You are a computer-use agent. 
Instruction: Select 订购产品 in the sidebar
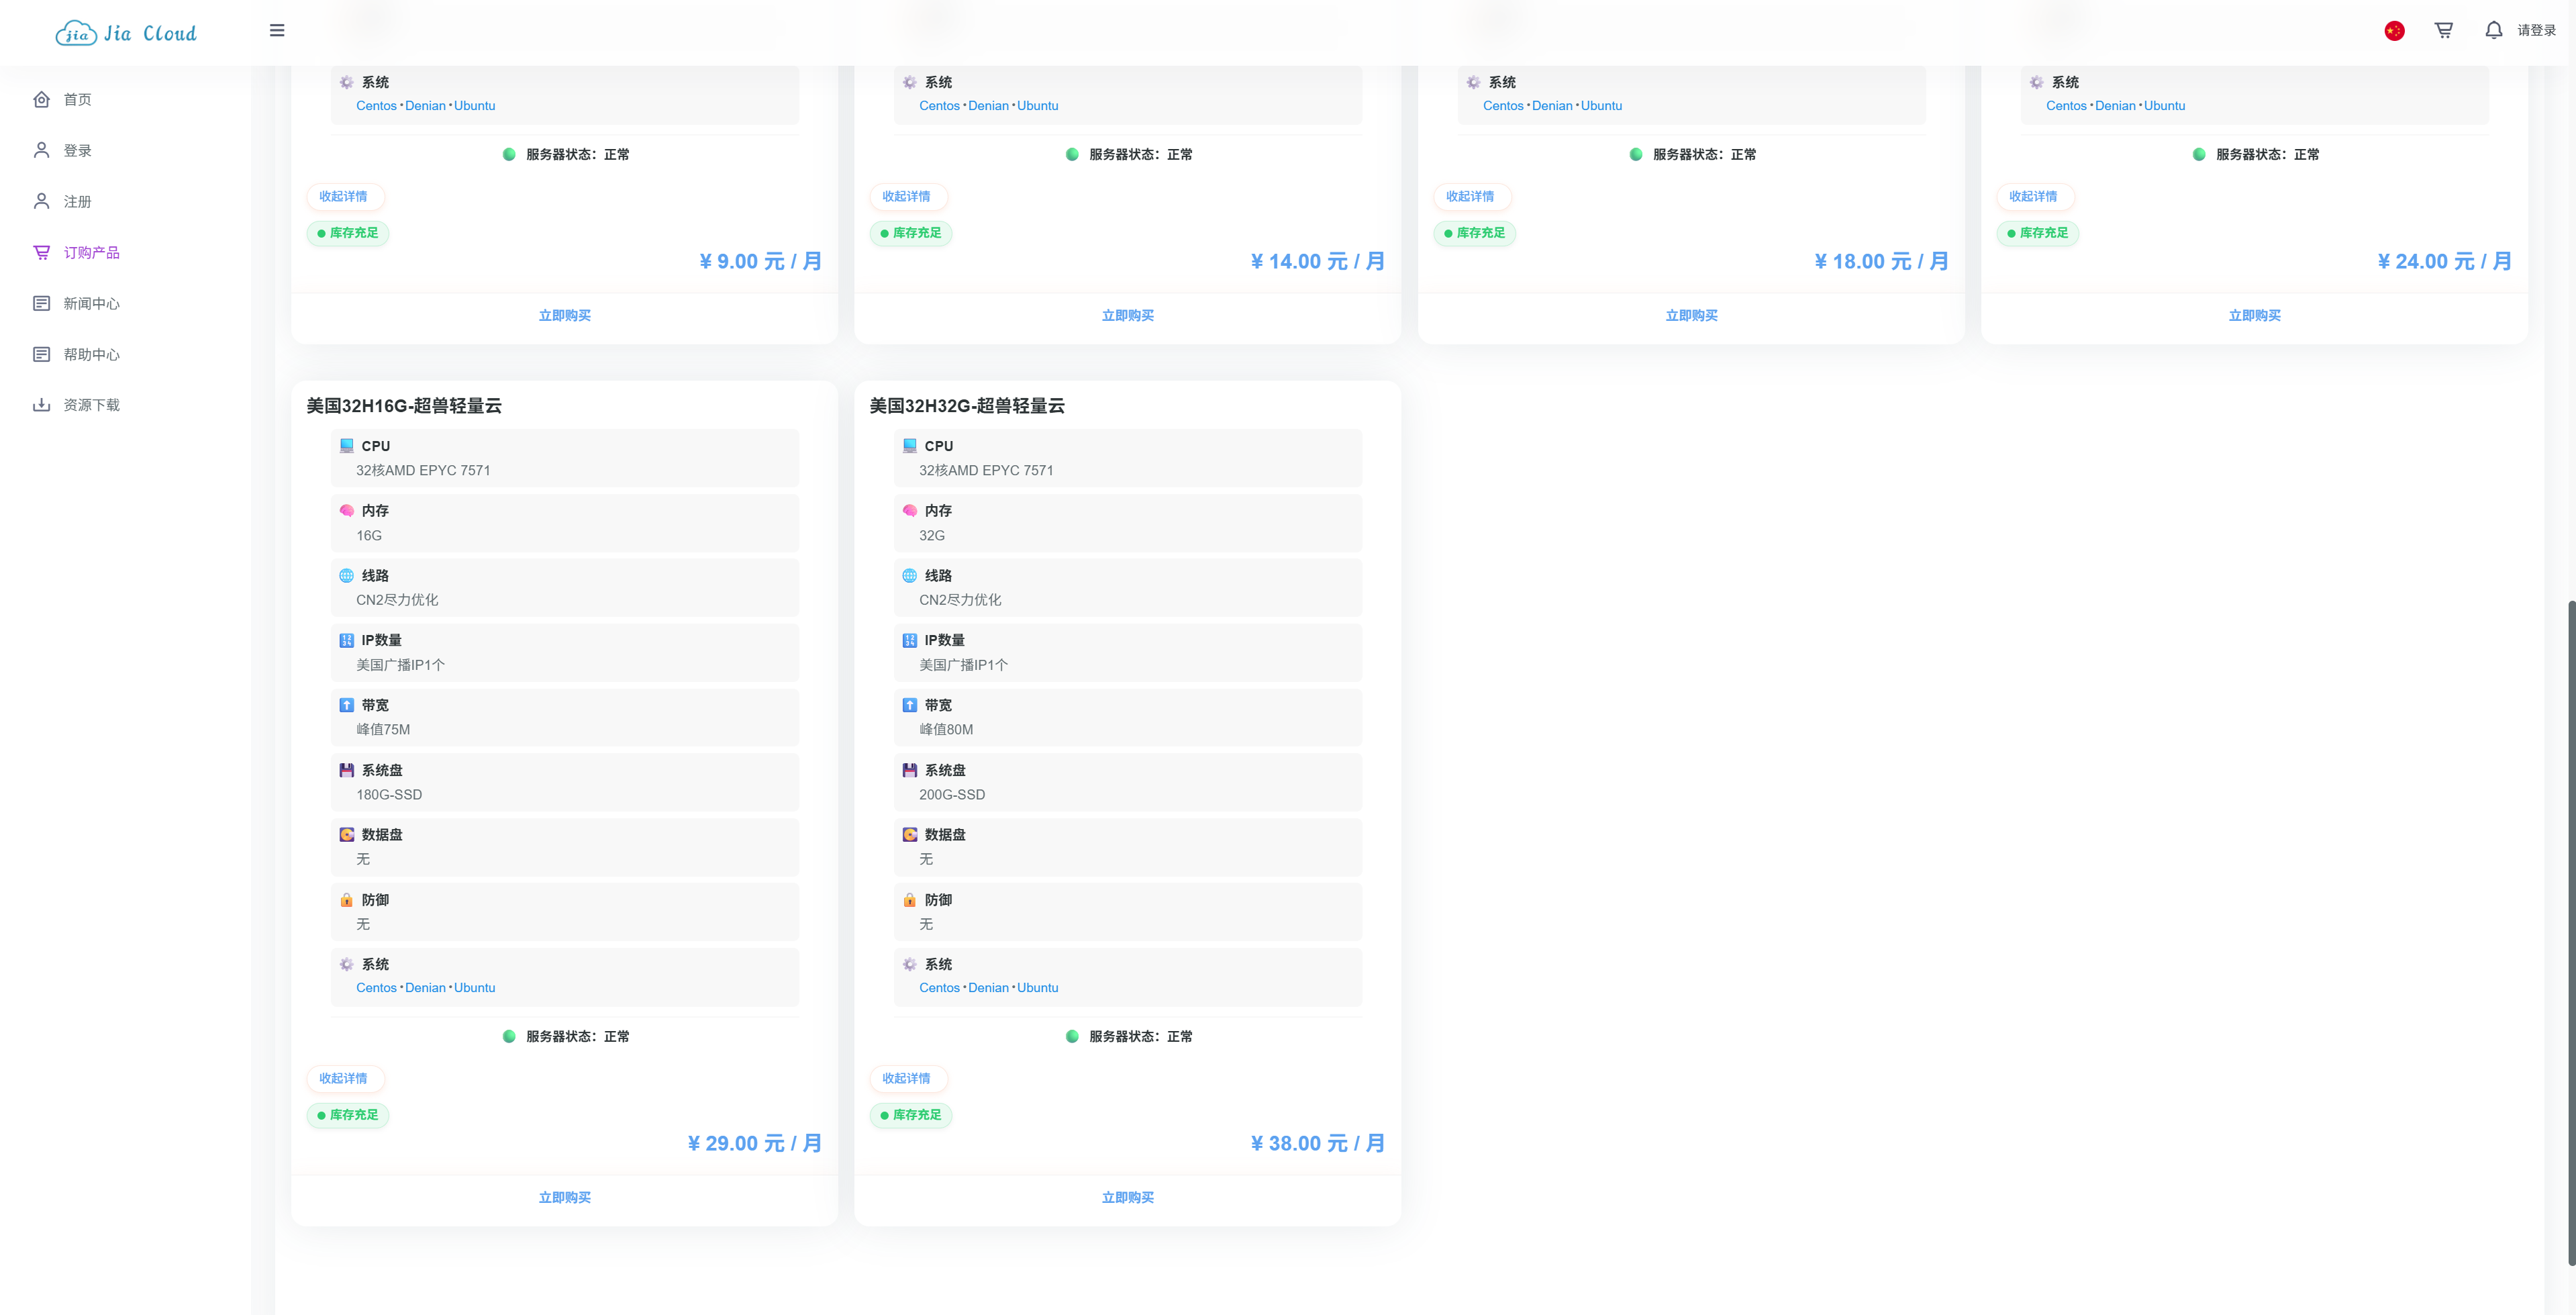[x=91, y=252]
